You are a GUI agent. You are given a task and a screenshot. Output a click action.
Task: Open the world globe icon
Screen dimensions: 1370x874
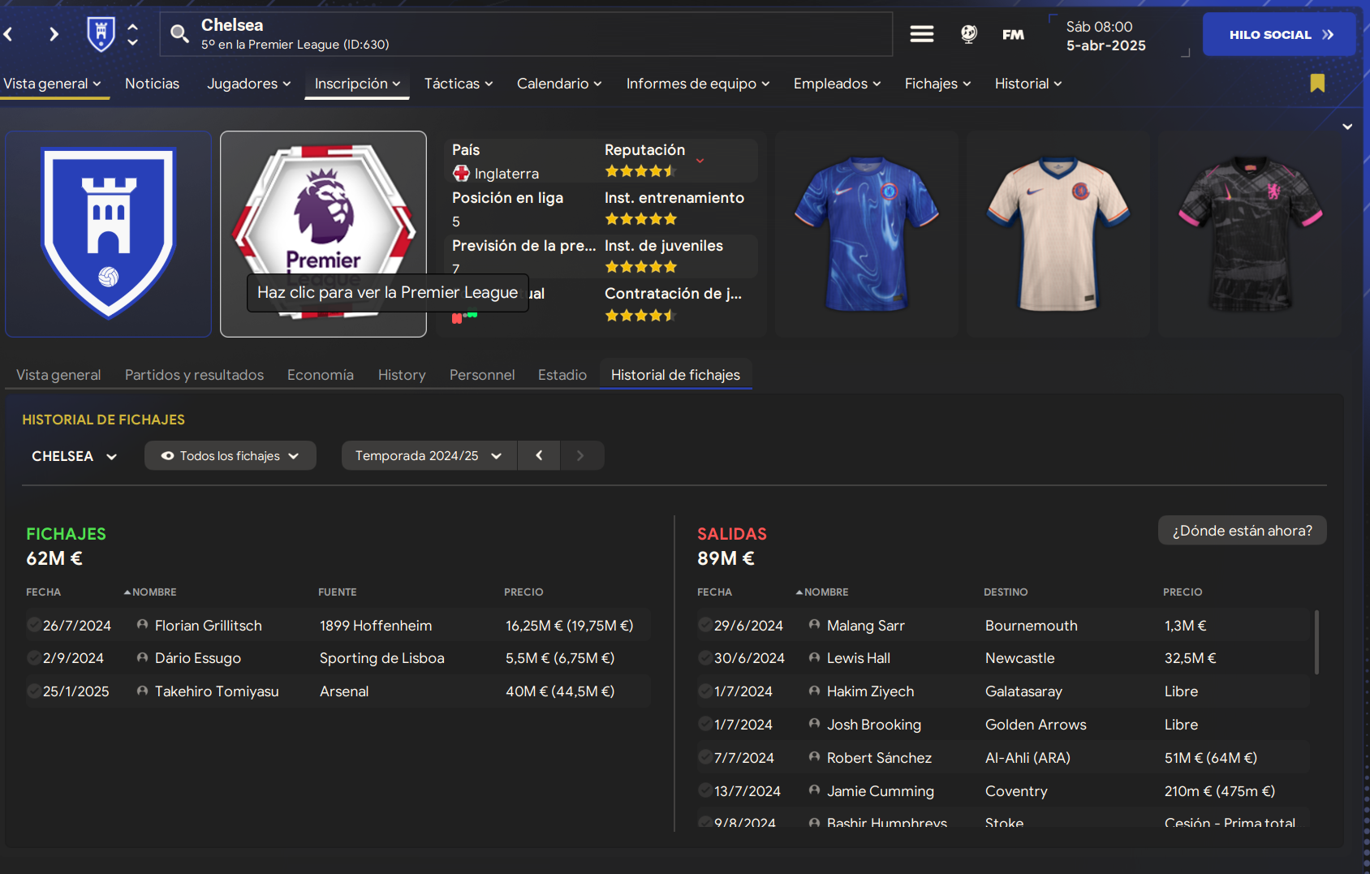click(968, 34)
